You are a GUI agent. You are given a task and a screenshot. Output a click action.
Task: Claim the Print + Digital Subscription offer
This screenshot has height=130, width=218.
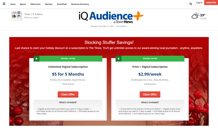tap(150, 94)
